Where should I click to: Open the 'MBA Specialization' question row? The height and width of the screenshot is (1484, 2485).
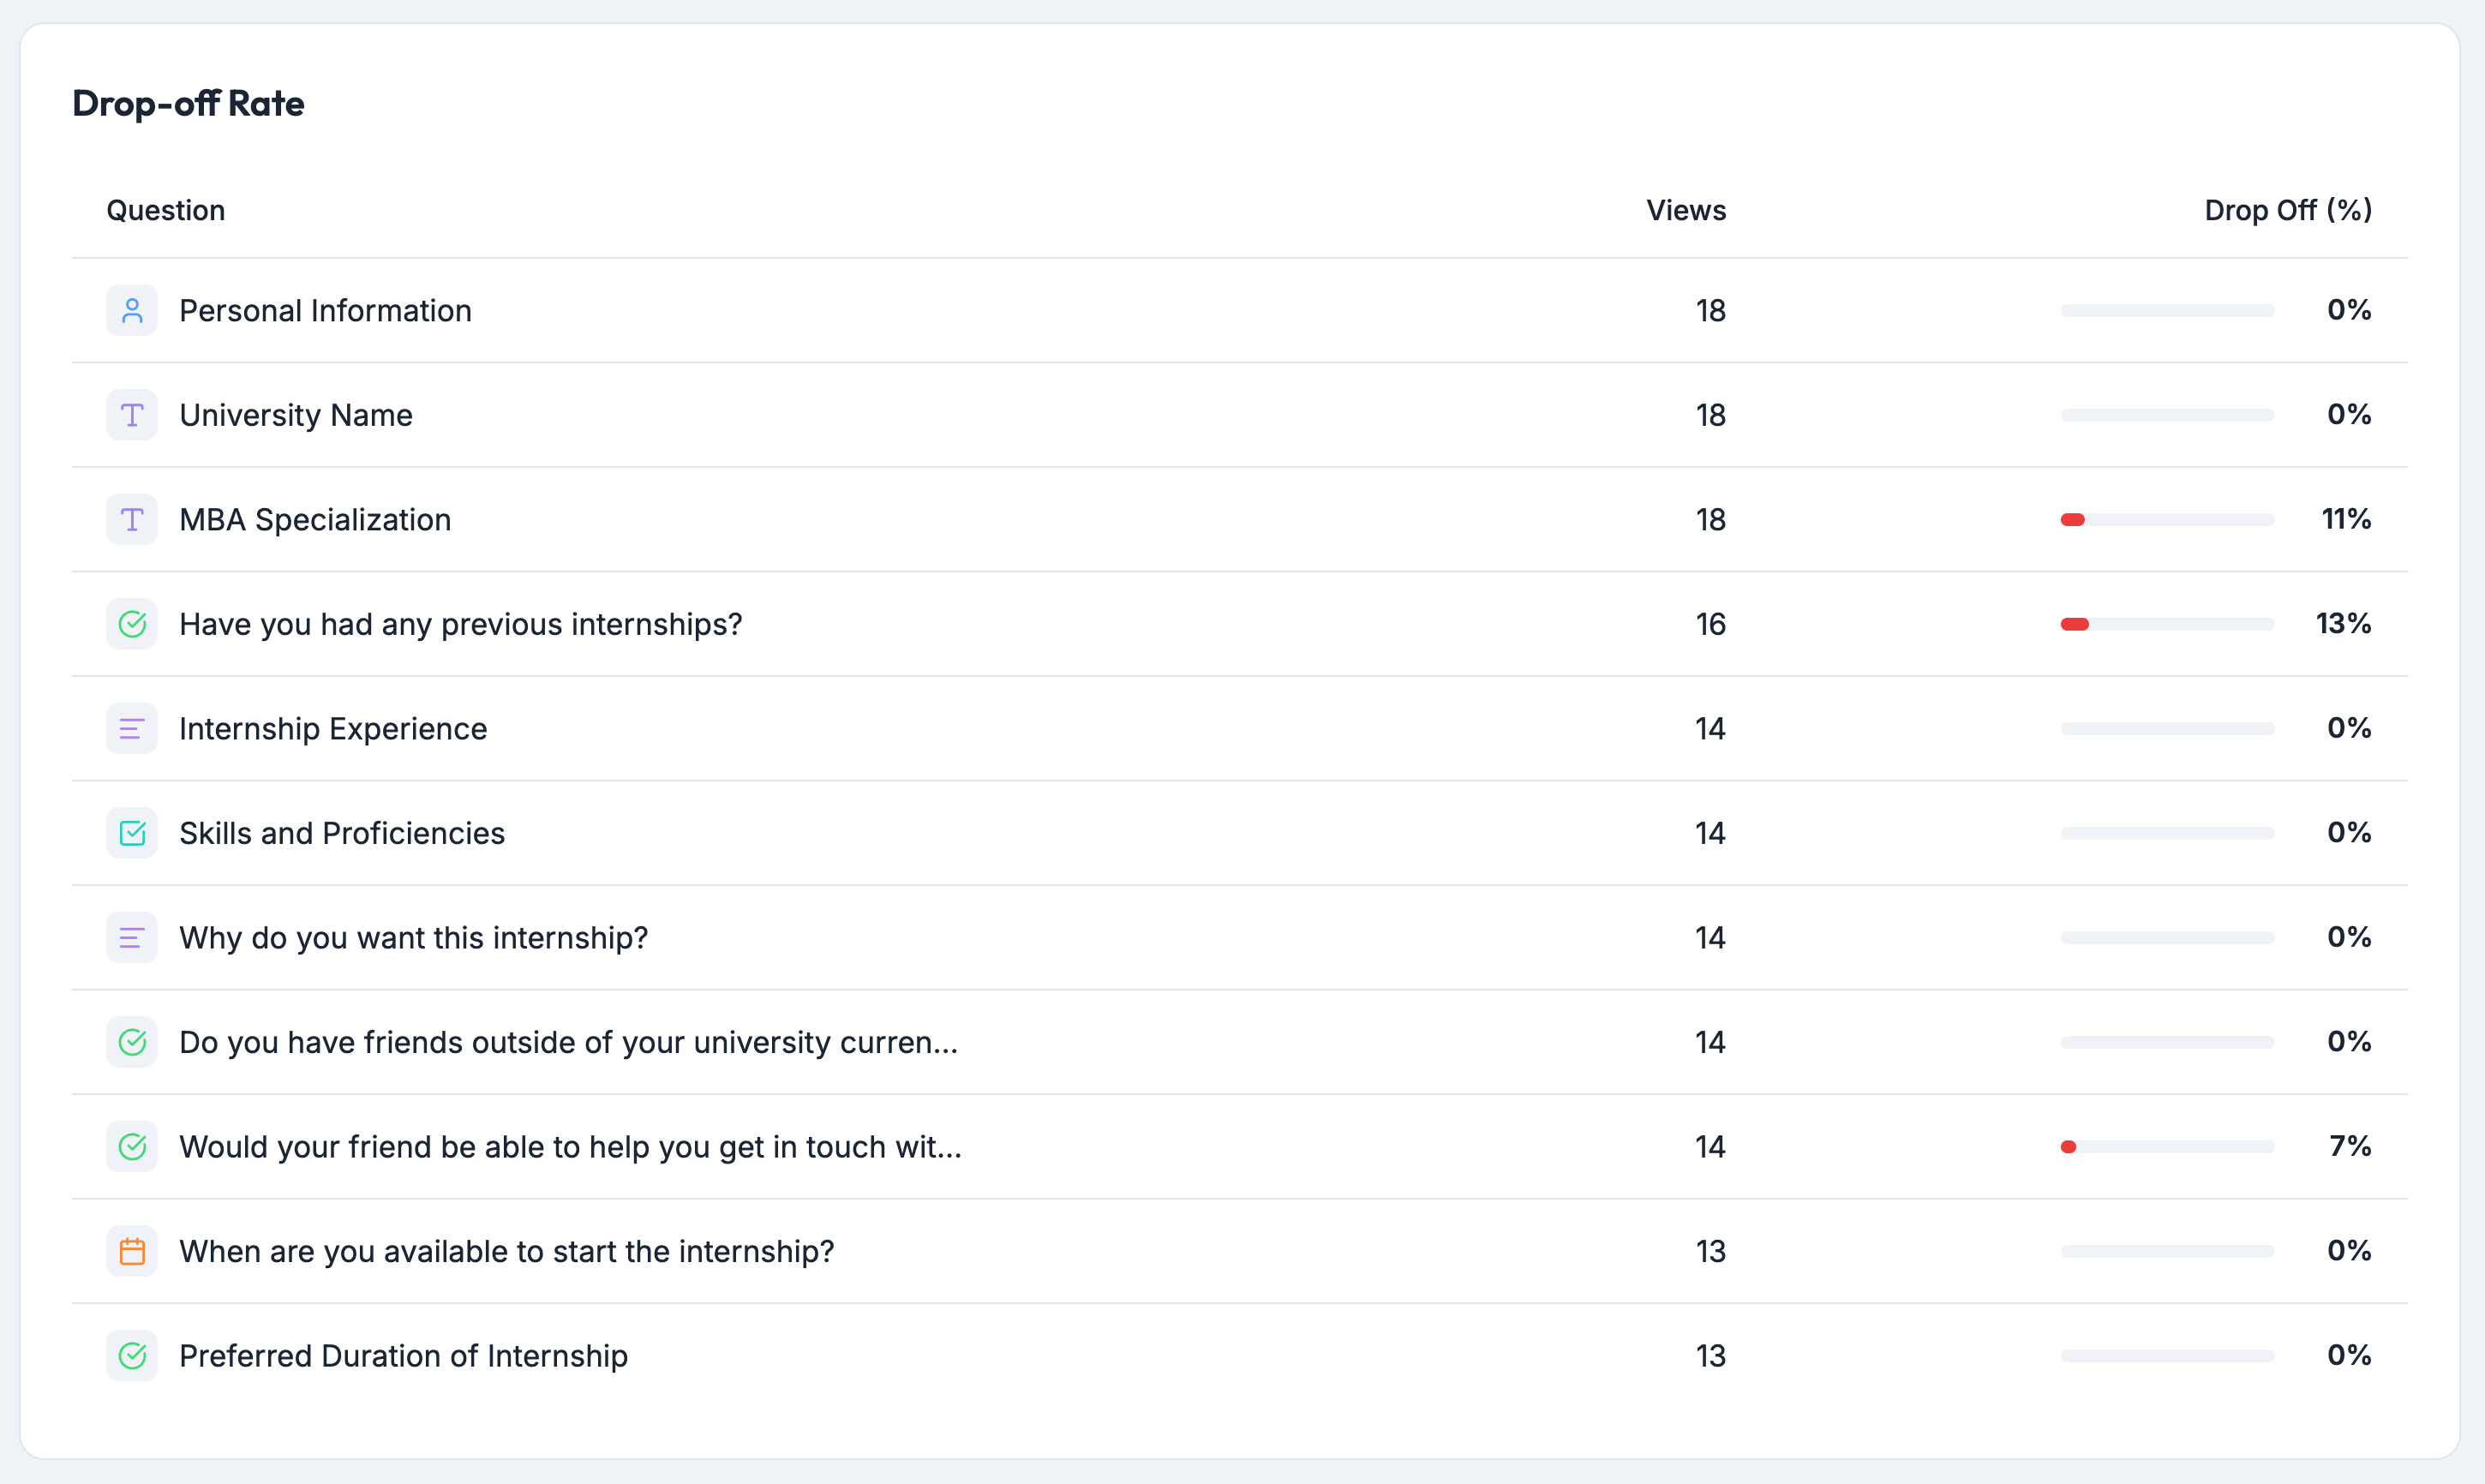[x=315, y=519]
